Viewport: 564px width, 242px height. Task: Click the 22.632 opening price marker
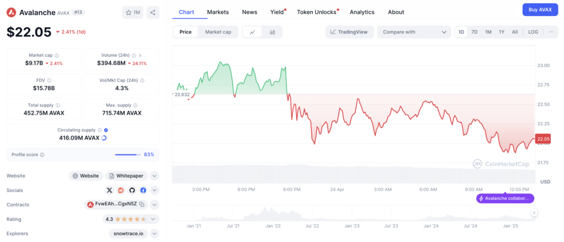(x=182, y=95)
